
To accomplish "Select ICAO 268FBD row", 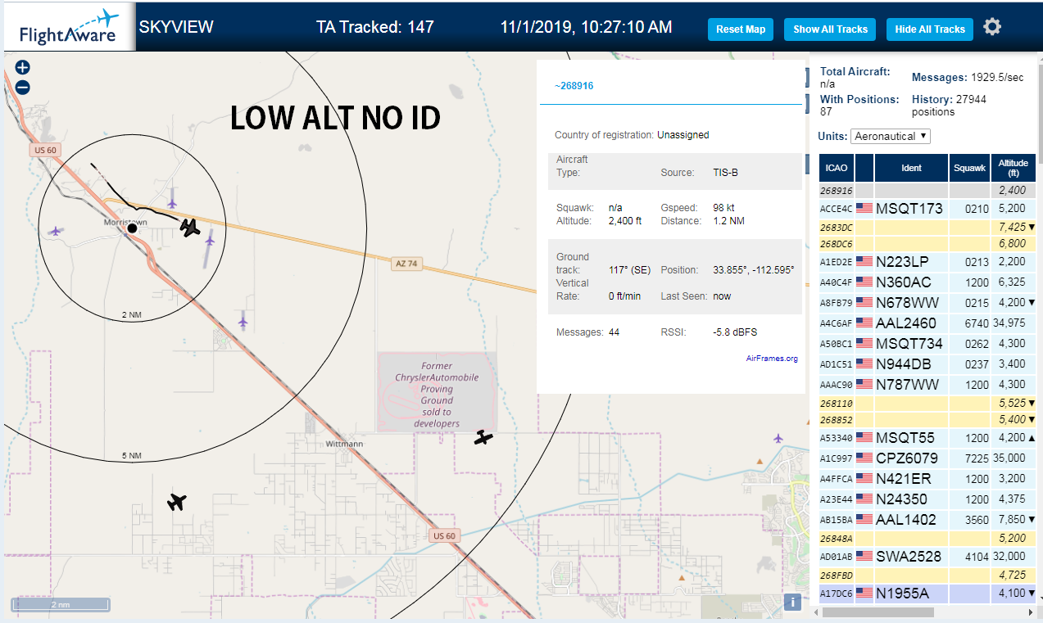I will (x=928, y=576).
